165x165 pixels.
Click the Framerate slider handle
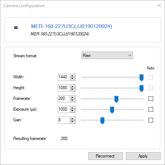[x=116, y=99]
